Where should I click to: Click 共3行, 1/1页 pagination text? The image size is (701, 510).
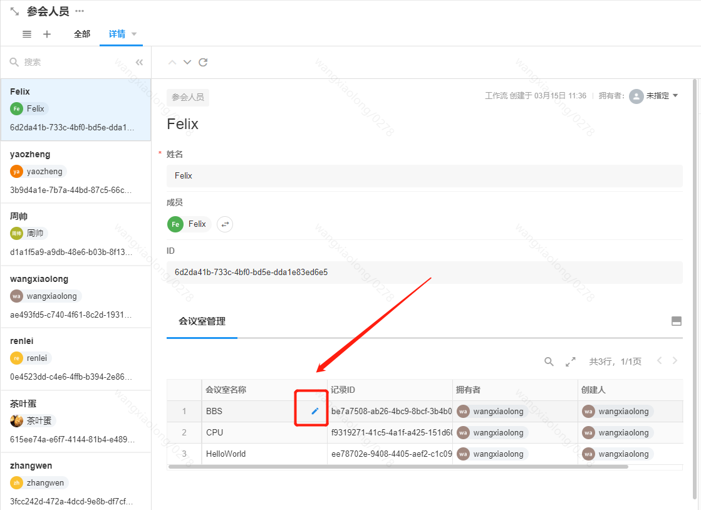[x=615, y=362]
